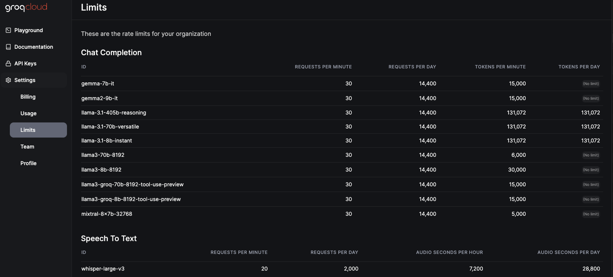Viewport: 613px width, 277px height.
Task: Click the 28,800 audio seconds value
Action: [x=591, y=269]
